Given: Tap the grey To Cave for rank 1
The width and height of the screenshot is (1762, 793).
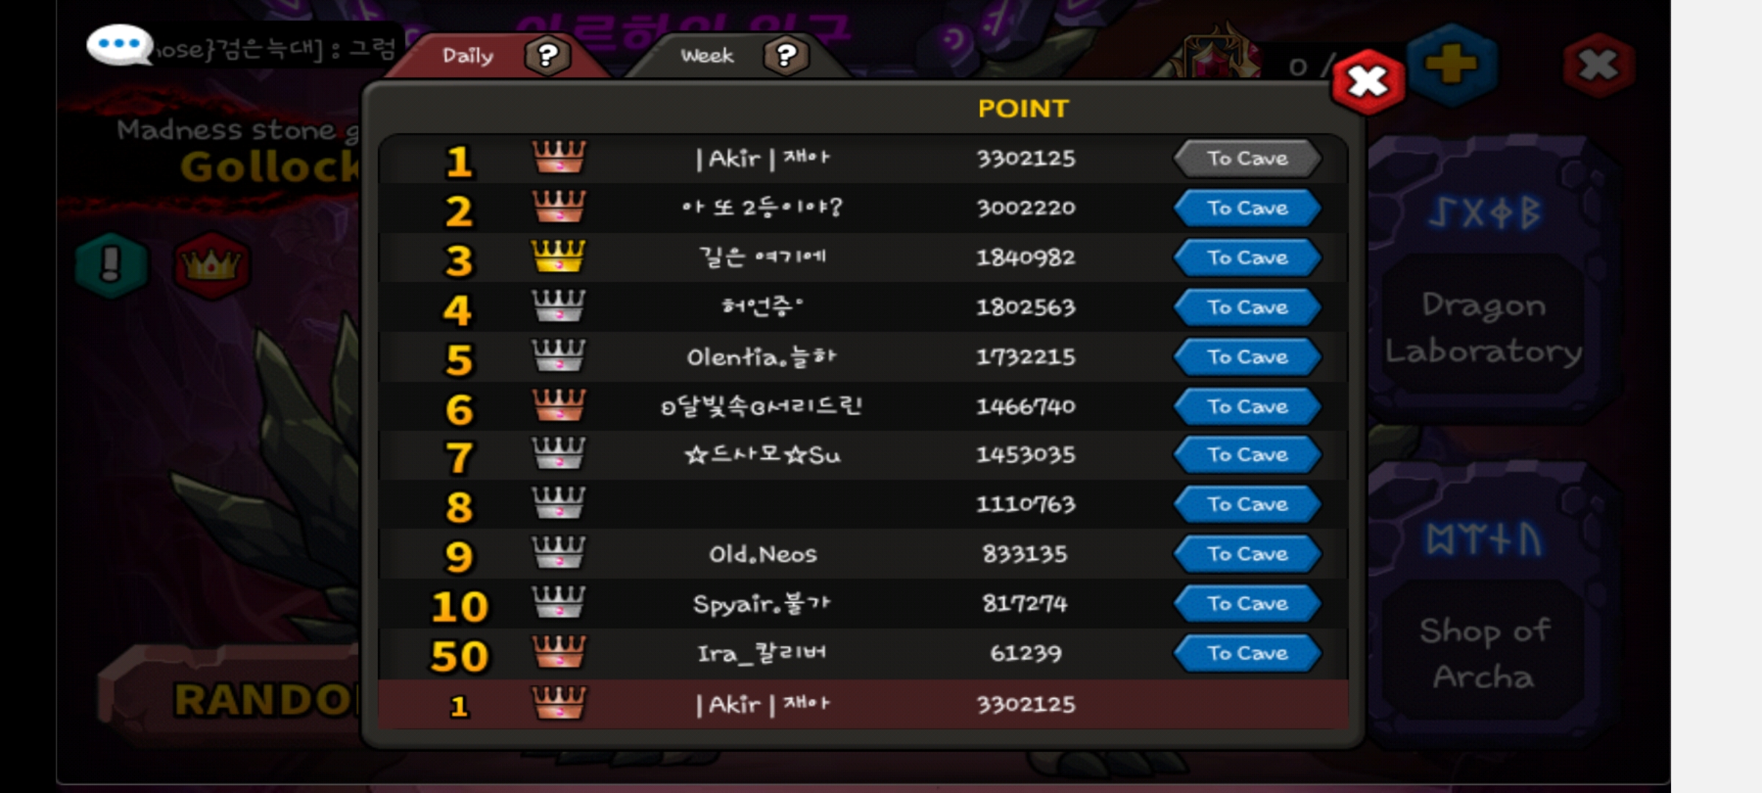Looking at the screenshot, I should point(1247,159).
